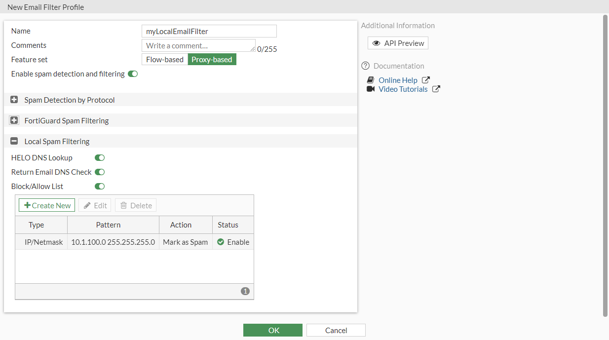Expand the FortiGuard Spam Filtering section
609x340 pixels.
[x=14, y=120]
